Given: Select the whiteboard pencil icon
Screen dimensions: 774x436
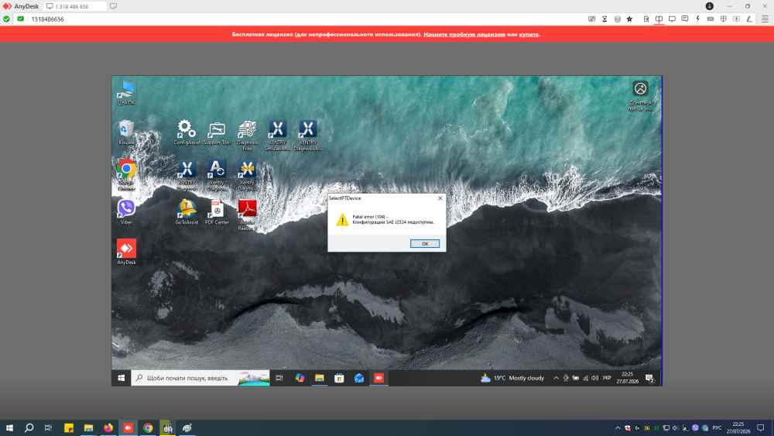Looking at the screenshot, I should (x=748, y=19).
